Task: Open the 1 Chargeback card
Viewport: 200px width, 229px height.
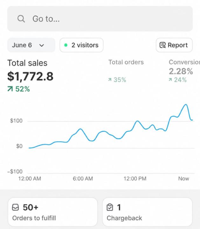Action: pos(147,212)
